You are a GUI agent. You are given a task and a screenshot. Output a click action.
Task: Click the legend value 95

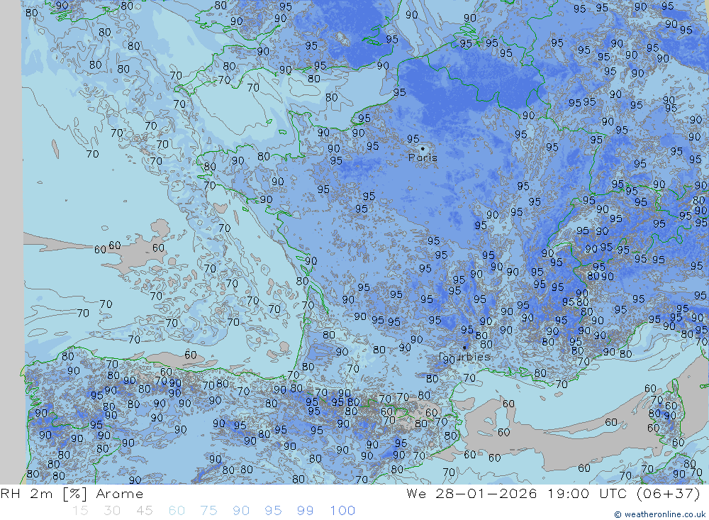[x=273, y=511]
